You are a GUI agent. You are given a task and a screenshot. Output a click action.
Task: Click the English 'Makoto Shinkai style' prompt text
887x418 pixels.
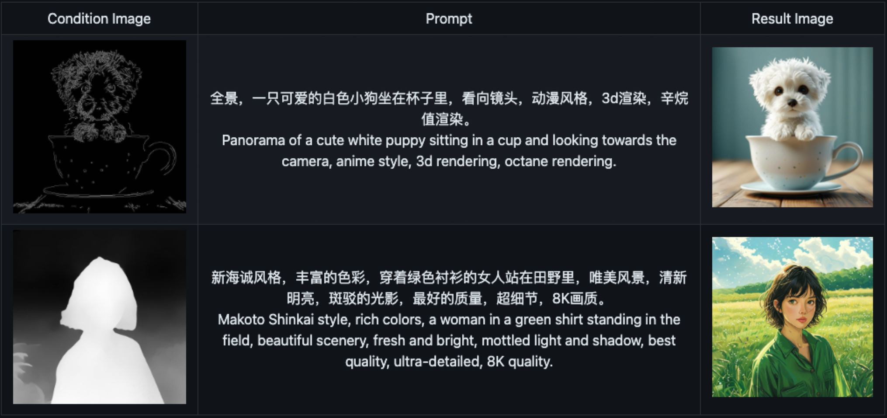point(449,340)
